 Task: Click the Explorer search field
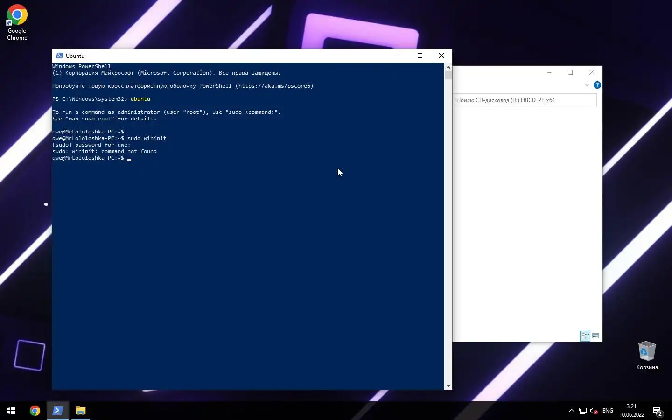click(525, 100)
